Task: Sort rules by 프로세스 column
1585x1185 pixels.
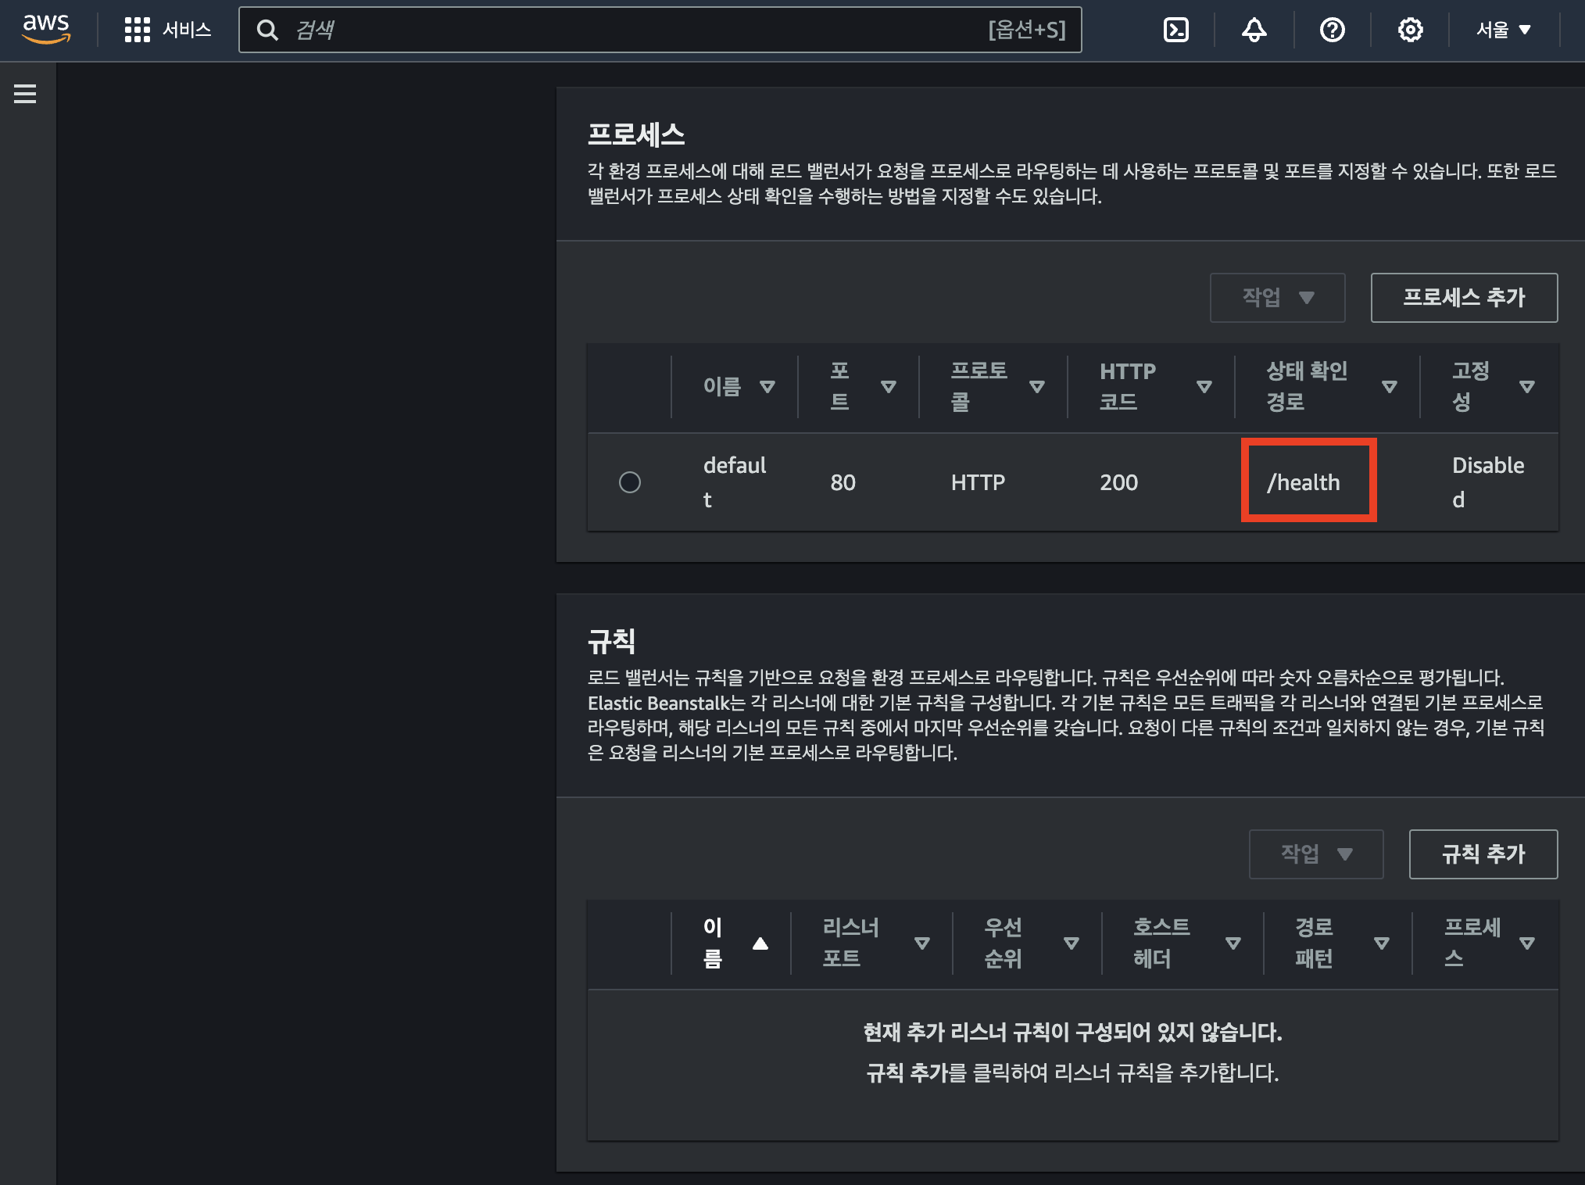Action: point(1527,943)
